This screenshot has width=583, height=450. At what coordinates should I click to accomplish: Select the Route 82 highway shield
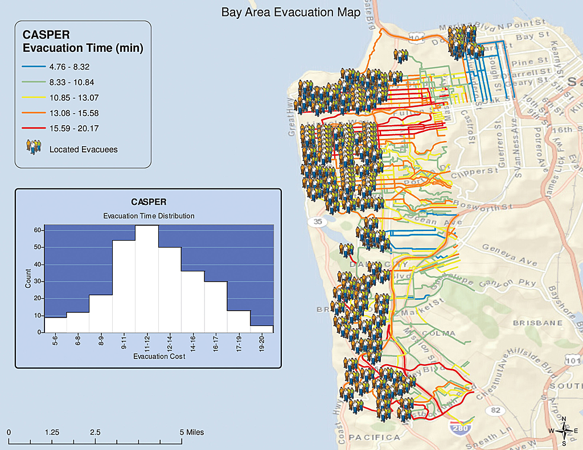click(x=495, y=410)
